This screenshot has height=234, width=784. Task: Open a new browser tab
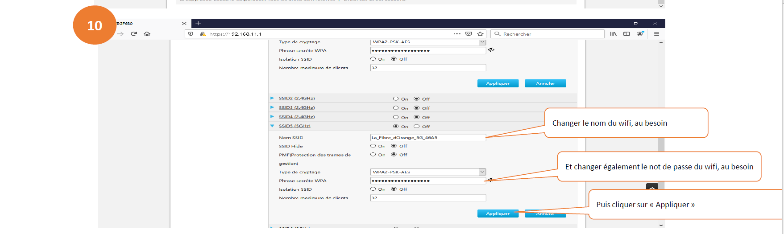(199, 23)
